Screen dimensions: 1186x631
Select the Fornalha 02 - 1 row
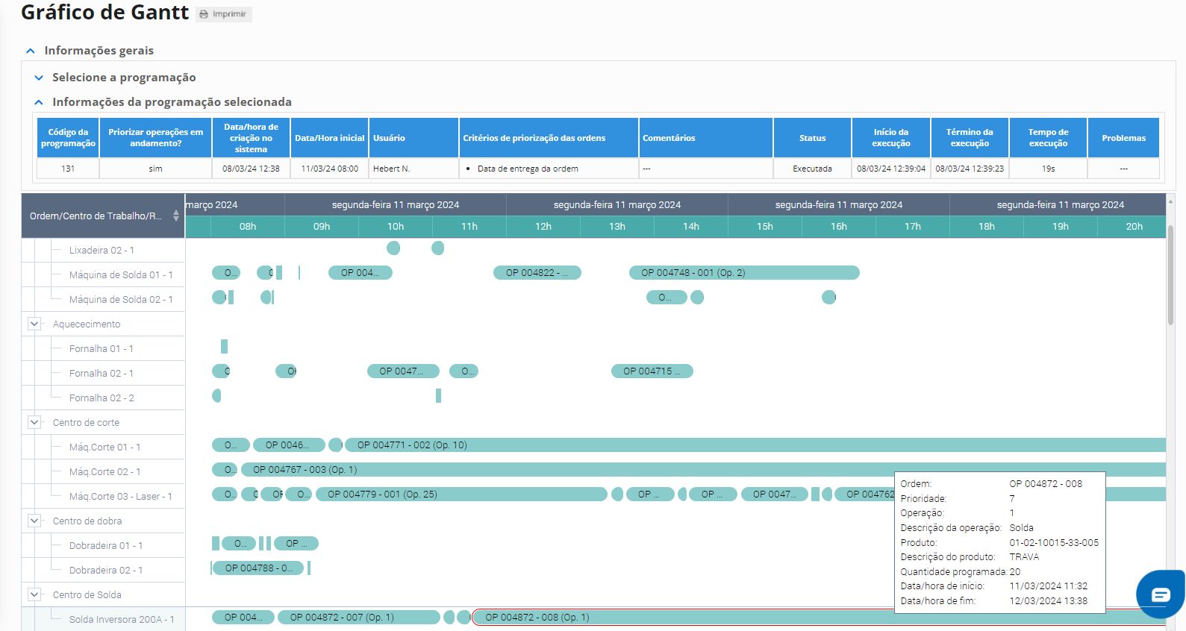click(x=103, y=373)
